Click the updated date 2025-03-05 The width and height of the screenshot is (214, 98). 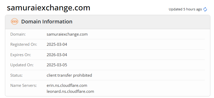[57, 65]
